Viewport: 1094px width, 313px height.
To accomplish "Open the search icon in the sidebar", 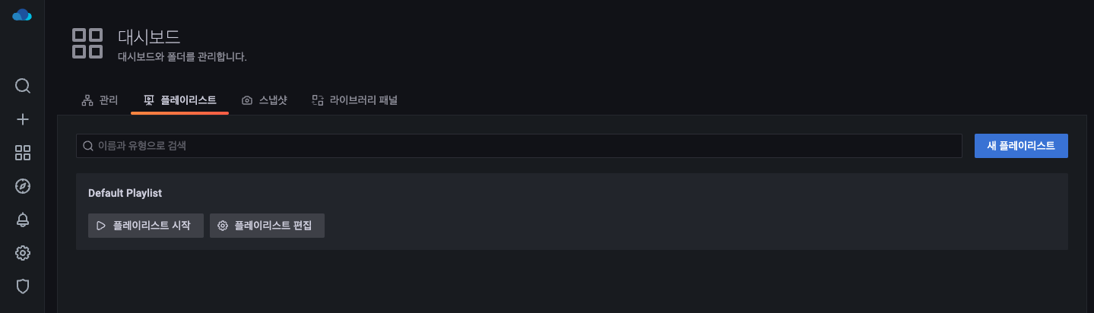I will pyautogui.click(x=23, y=86).
